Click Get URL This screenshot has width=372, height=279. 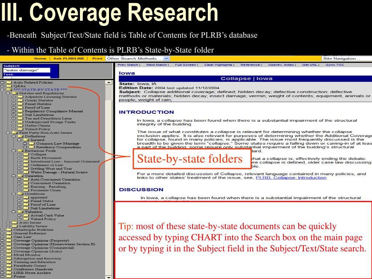(x=310, y=65)
